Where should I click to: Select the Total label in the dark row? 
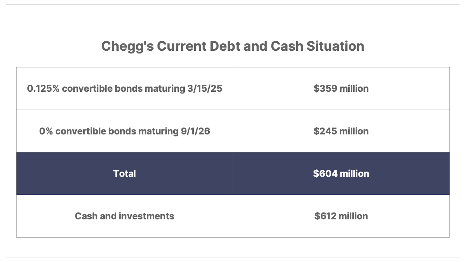pos(124,174)
